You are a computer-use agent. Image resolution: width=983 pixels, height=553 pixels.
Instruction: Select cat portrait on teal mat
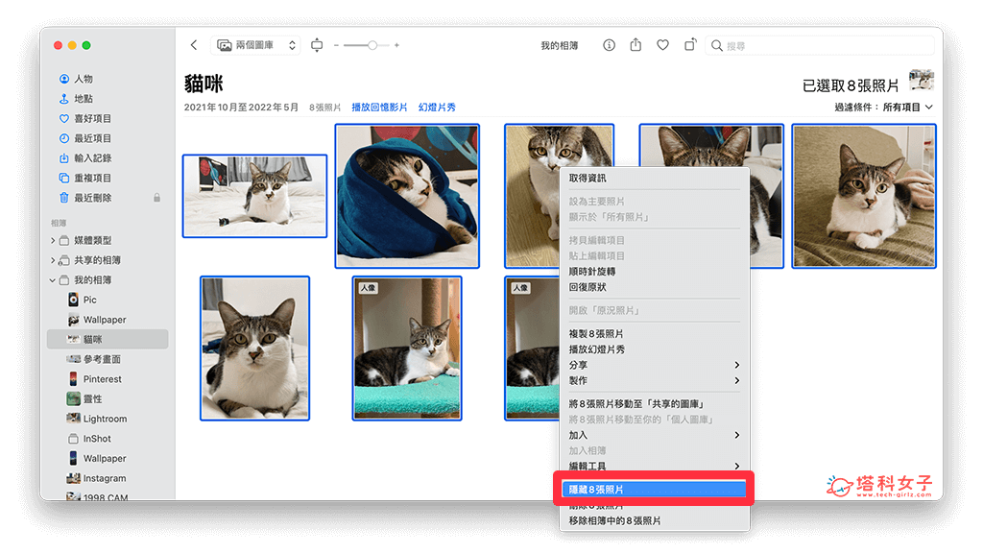(x=407, y=348)
